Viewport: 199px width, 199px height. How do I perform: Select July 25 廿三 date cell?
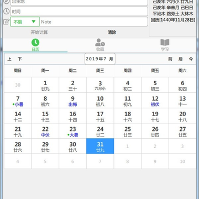pyautogui.click(x=128, y=131)
